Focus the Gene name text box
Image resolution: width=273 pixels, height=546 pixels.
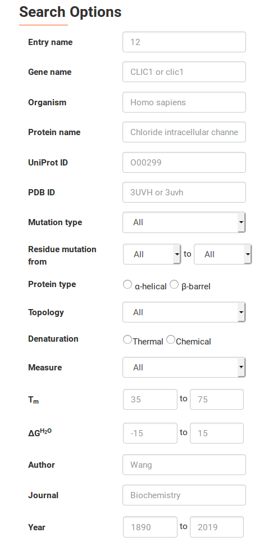tap(184, 72)
